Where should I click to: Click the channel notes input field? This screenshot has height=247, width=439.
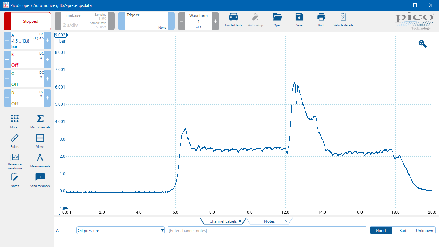pos(267,231)
